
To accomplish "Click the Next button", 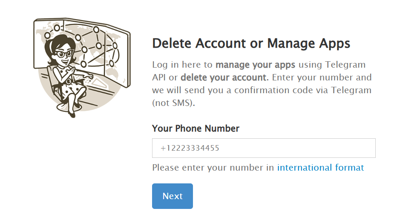I will pyautogui.click(x=172, y=196).
